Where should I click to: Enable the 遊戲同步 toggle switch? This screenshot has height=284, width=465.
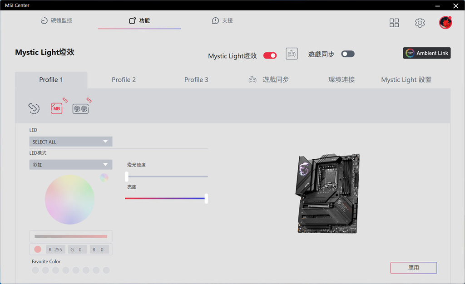point(347,54)
